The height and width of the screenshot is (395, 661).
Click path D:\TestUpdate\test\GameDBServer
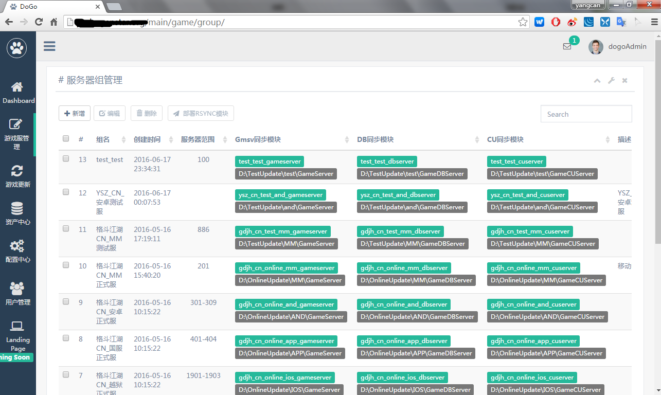(412, 174)
